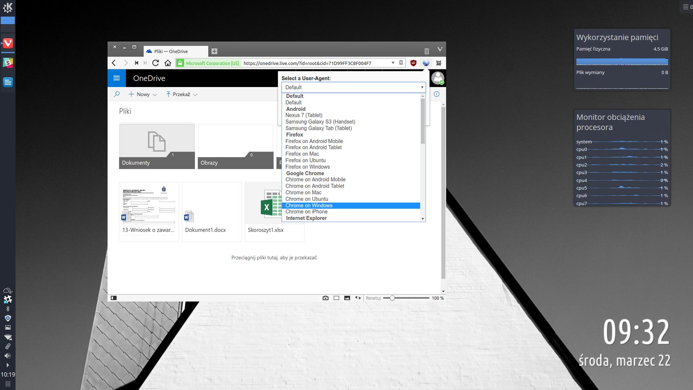Toggle the browser side panel icon
This screenshot has height=390, width=693.
click(x=114, y=298)
